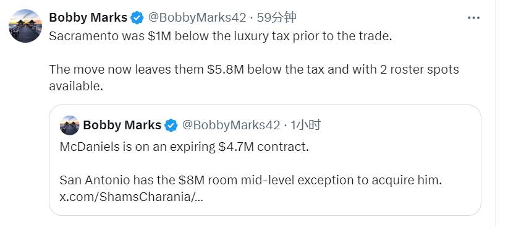Image resolution: width=508 pixels, height=227 pixels.
Task: Click the sentence starting 'Sacramento was $1M below'
Action: click(x=221, y=36)
